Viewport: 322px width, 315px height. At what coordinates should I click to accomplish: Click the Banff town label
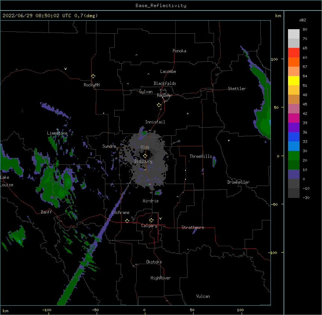(x=46, y=212)
